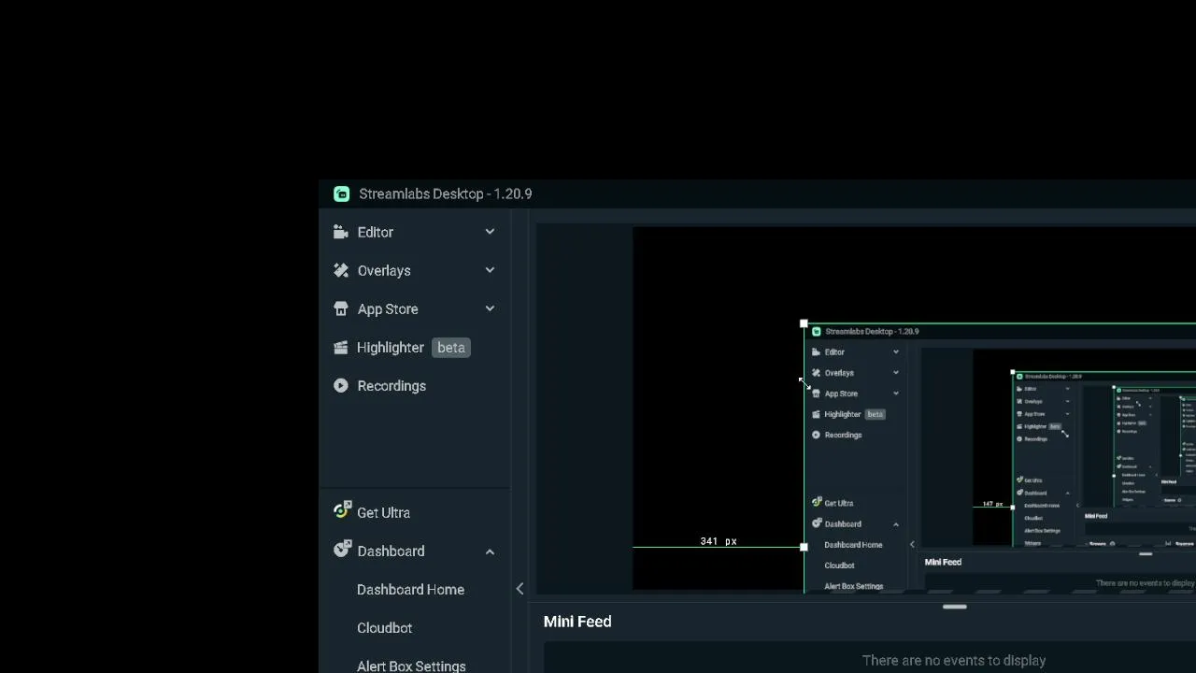Click the Editor camera icon in the sidebar
The width and height of the screenshot is (1196, 673).
pyautogui.click(x=340, y=232)
